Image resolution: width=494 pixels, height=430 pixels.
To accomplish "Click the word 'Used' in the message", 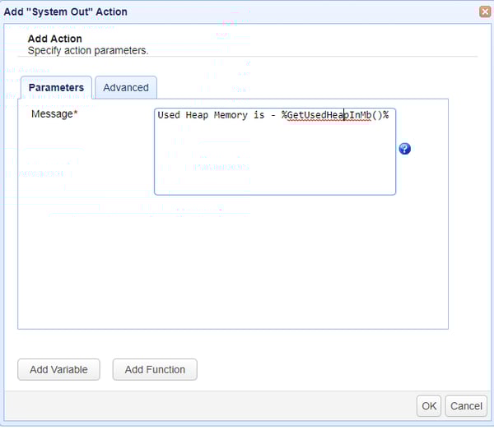I will 169,115.
